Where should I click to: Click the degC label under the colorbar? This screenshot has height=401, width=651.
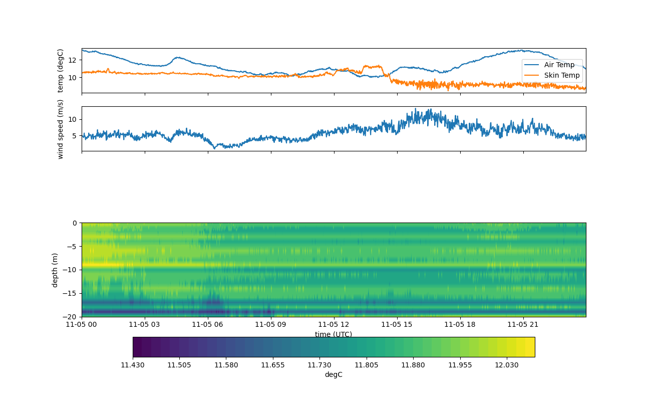pyautogui.click(x=334, y=374)
